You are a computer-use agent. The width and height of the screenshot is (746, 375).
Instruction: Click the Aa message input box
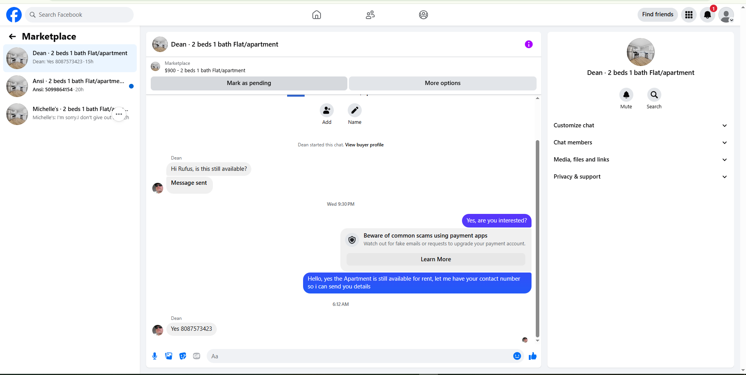(x=365, y=356)
